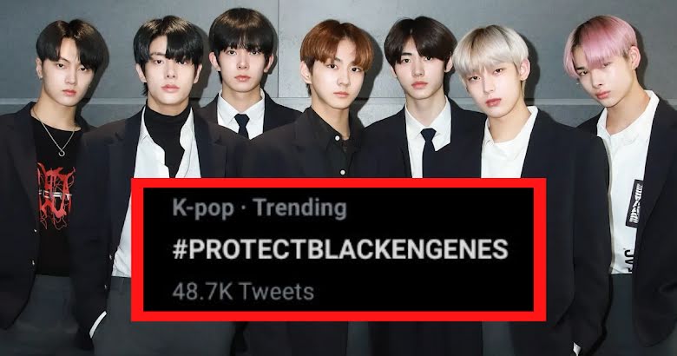
Task: Click the white button on black shirt
Action: (344, 173)
